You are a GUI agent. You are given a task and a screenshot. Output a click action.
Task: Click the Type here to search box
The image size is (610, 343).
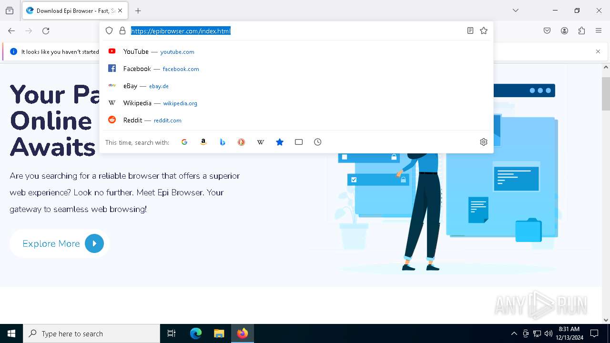coord(91,333)
